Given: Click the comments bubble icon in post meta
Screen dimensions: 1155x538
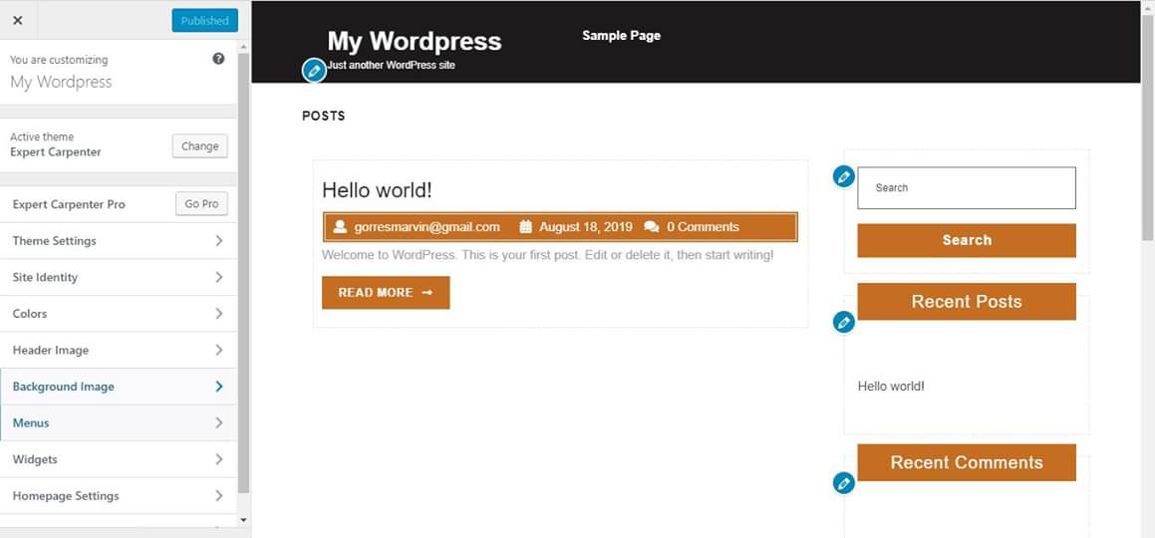Looking at the screenshot, I should point(651,227).
